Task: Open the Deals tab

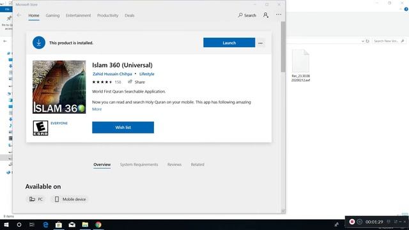Action: [x=129, y=15]
